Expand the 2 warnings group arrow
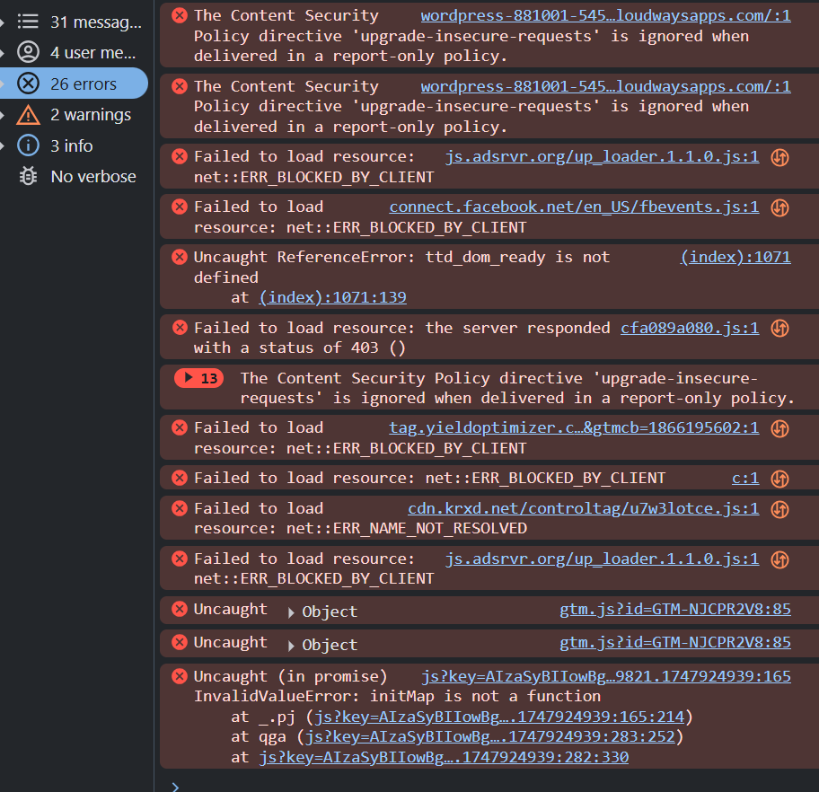This screenshot has height=792, width=819. [x=3, y=115]
